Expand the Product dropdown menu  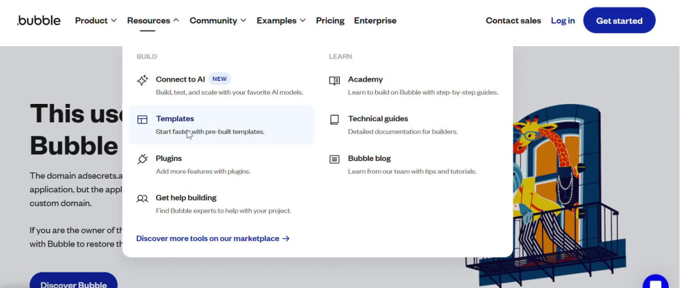pyautogui.click(x=96, y=20)
